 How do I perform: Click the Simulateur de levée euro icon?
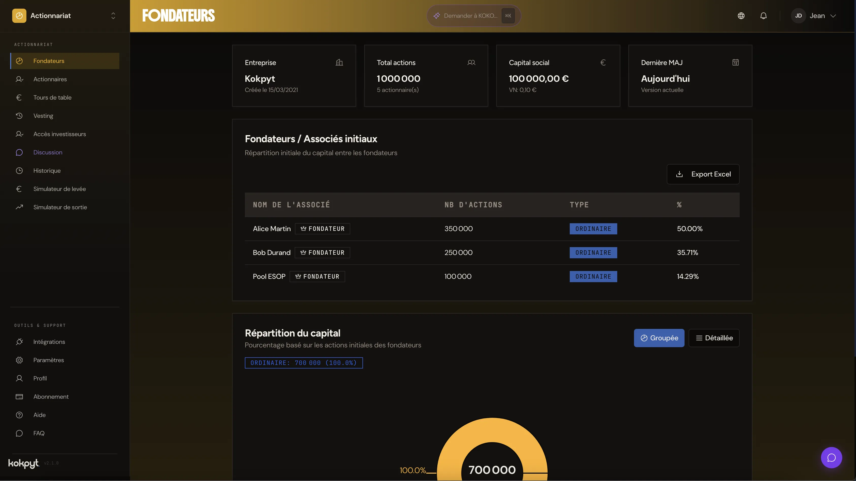coord(19,189)
